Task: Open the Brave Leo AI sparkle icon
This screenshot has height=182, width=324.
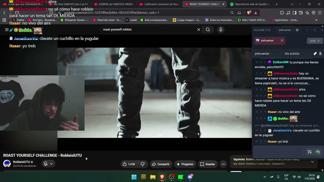Action: pyautogui.click(x=307, y=13)
